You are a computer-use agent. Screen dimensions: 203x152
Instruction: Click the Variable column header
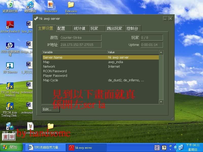click(74, 52)
